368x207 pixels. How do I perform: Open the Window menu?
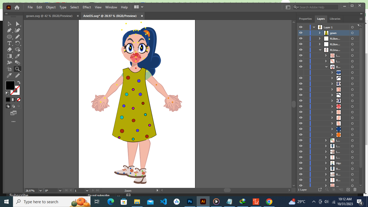click(x=111, y=7)
